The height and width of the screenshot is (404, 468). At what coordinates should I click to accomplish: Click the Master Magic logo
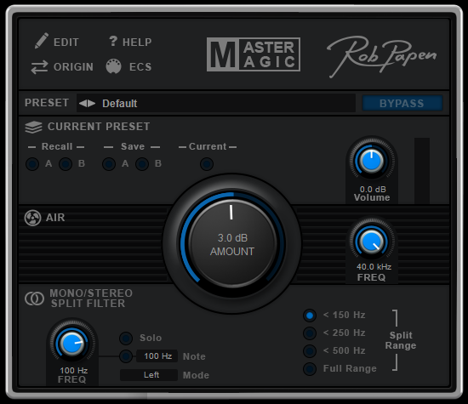tap(254, 54)
